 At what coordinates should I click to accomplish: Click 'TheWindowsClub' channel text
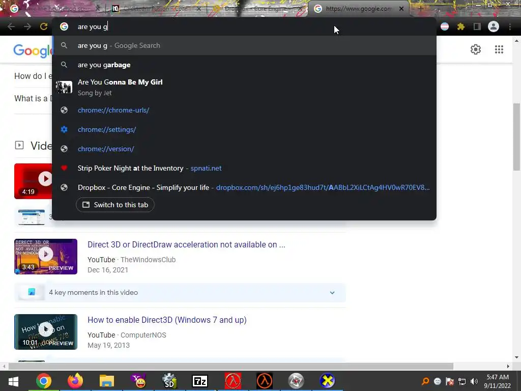pos(148,260)
